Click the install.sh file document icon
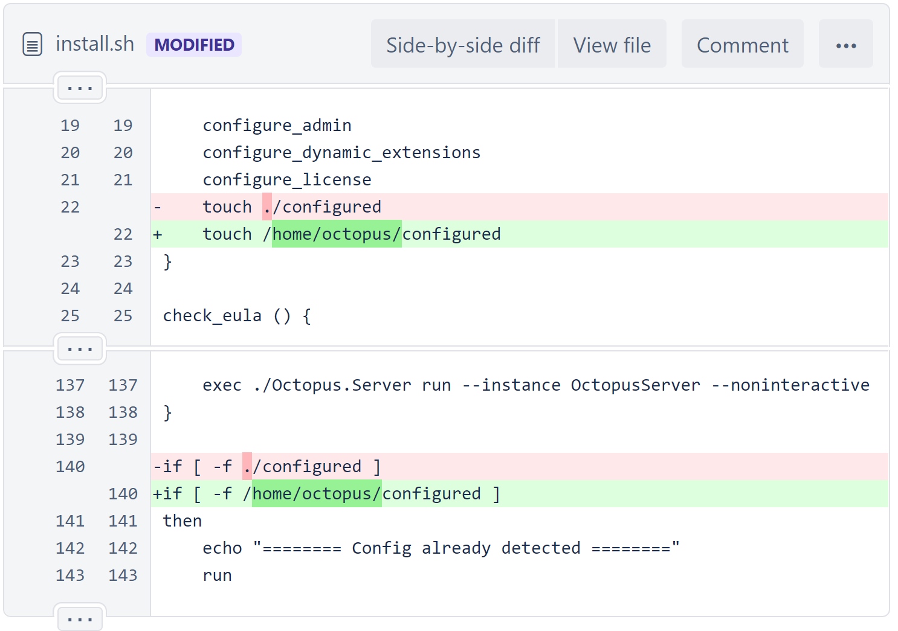 [32, 44]
